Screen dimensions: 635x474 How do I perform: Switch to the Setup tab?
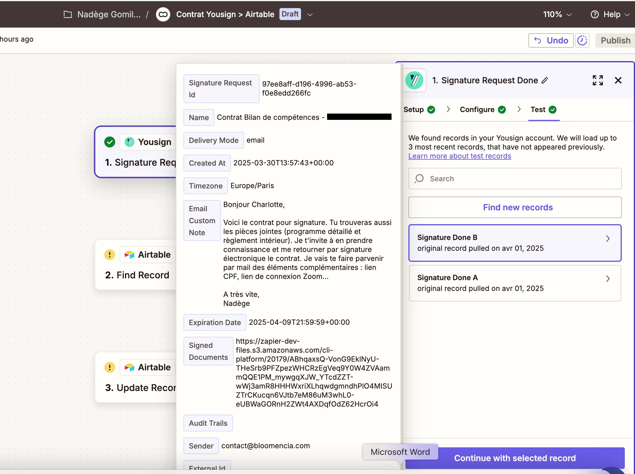(419, 110)
